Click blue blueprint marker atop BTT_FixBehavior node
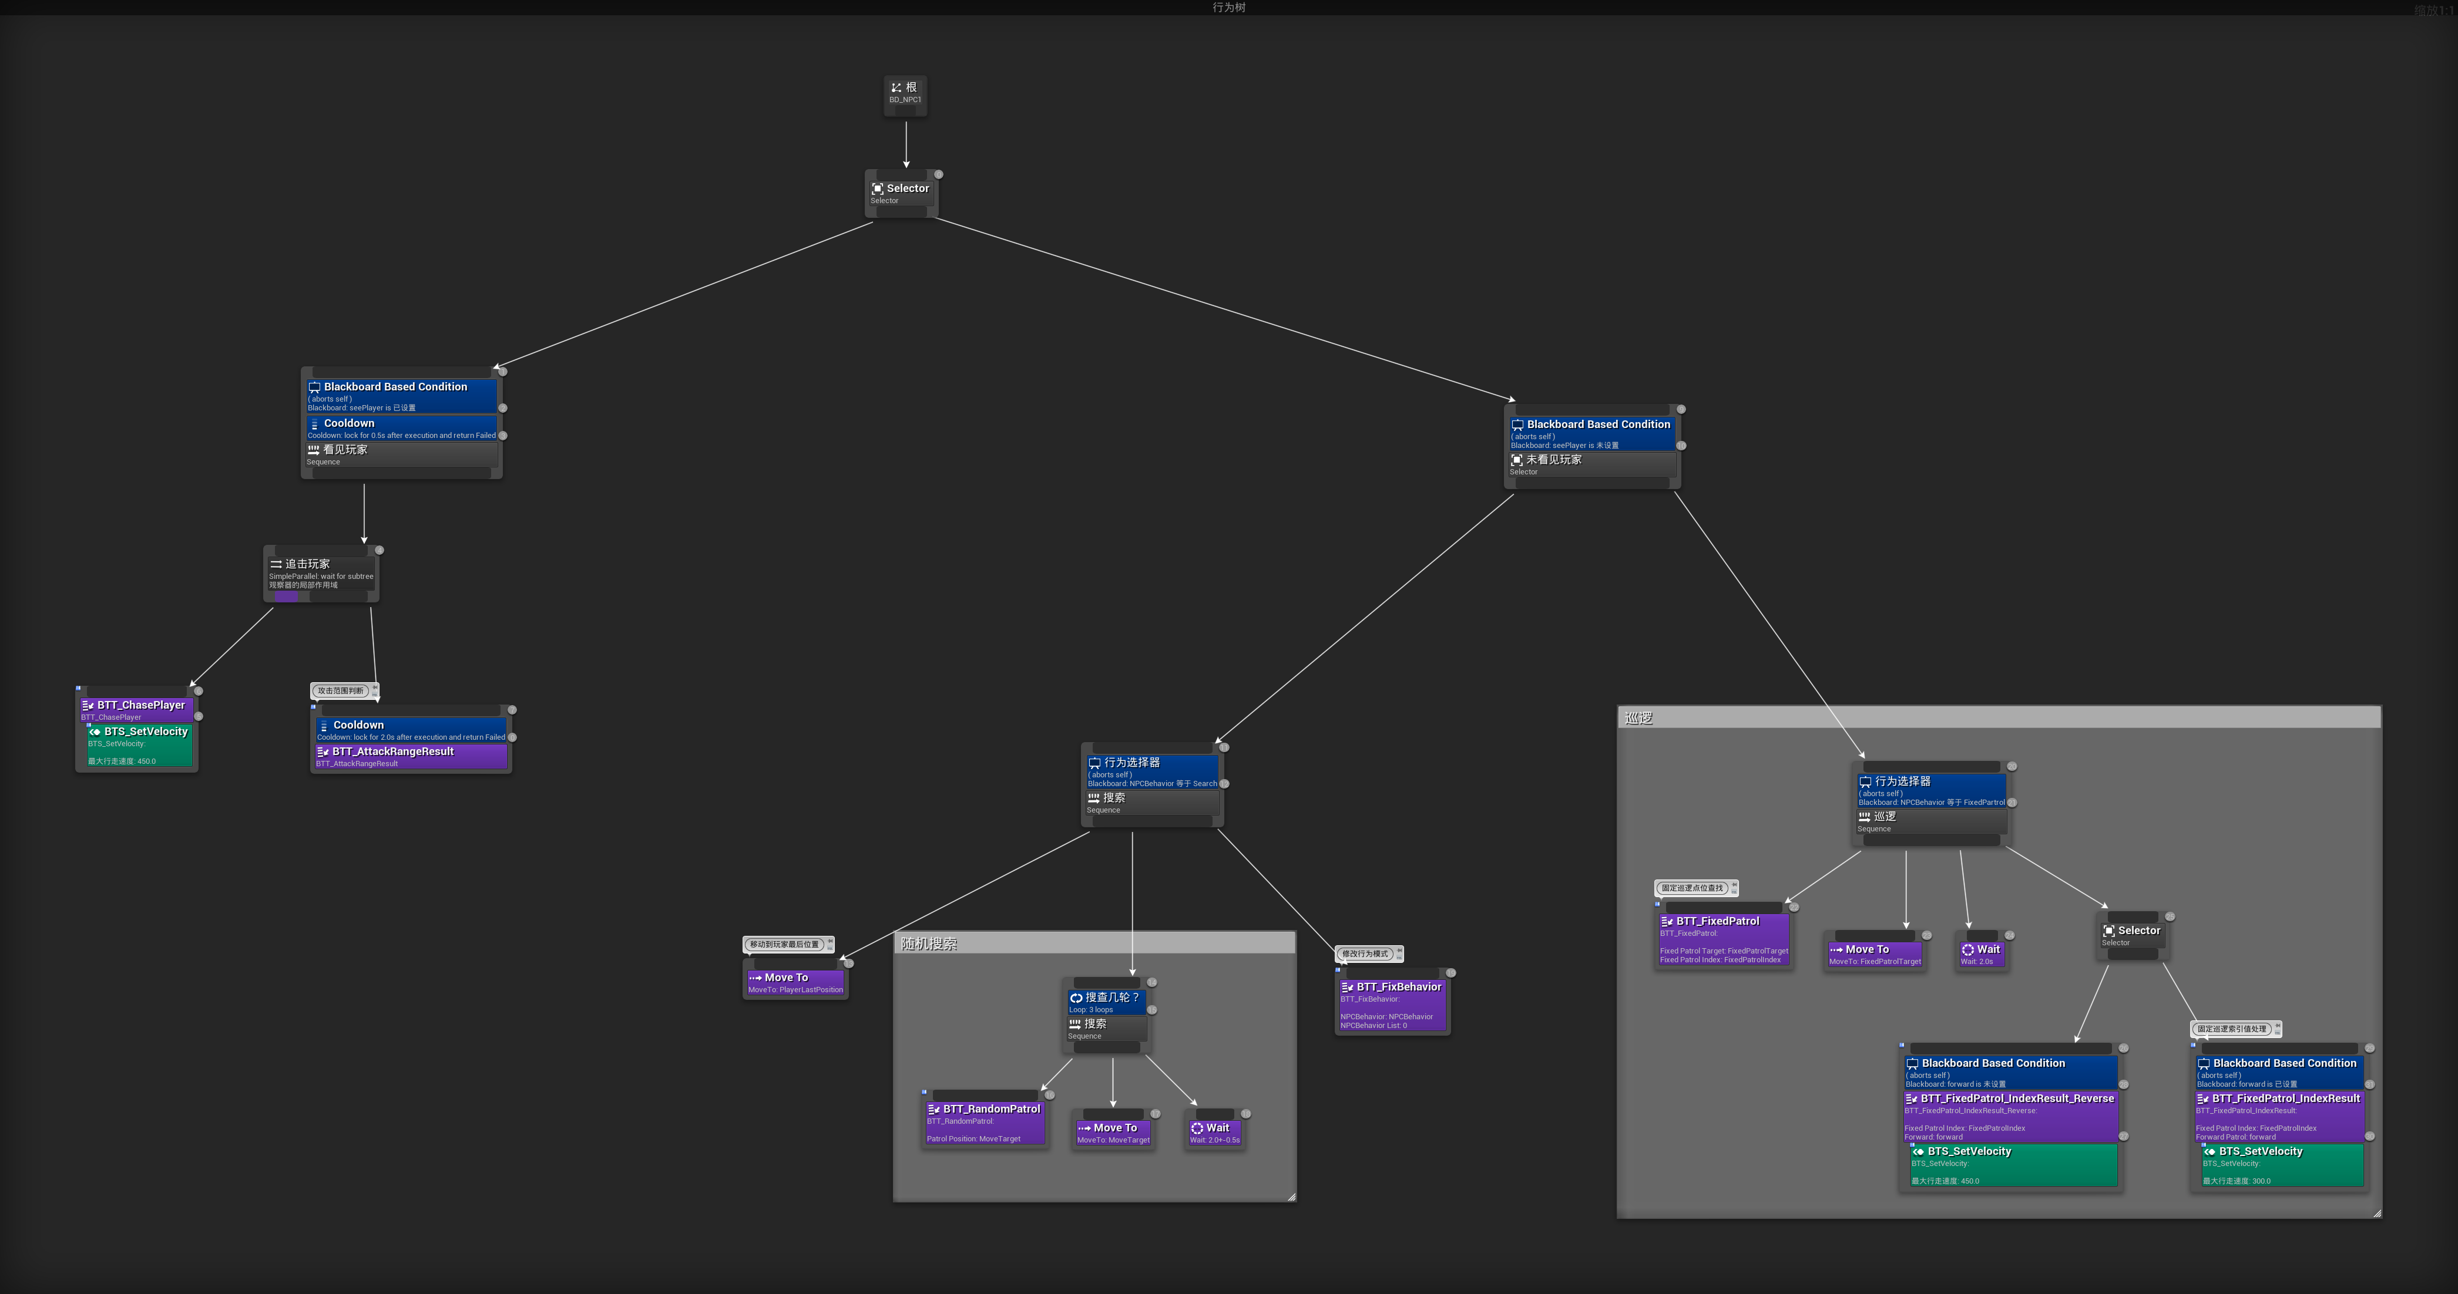Viewport: 2458px width, 1294px height. click(x=1338, y=970)
